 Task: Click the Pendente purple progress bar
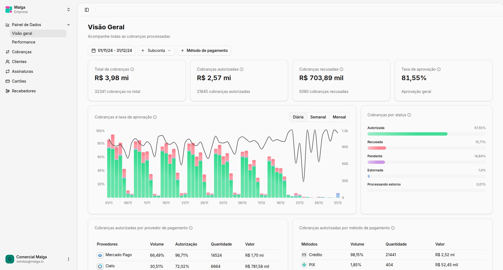click(376, 162)
